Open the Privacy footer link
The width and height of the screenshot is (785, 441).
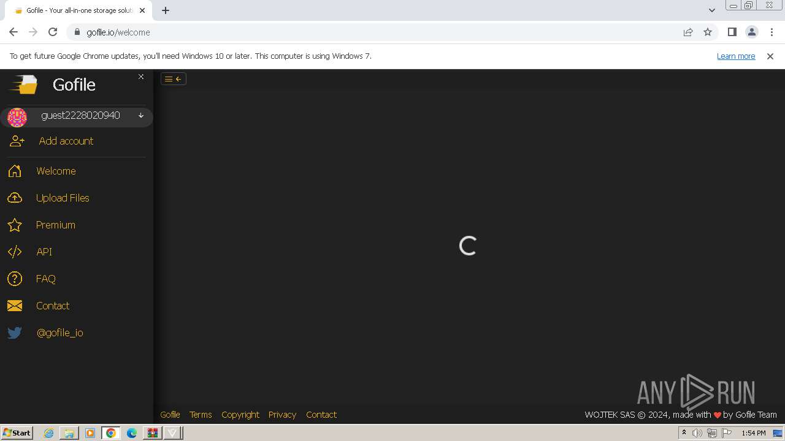[282, 415]
